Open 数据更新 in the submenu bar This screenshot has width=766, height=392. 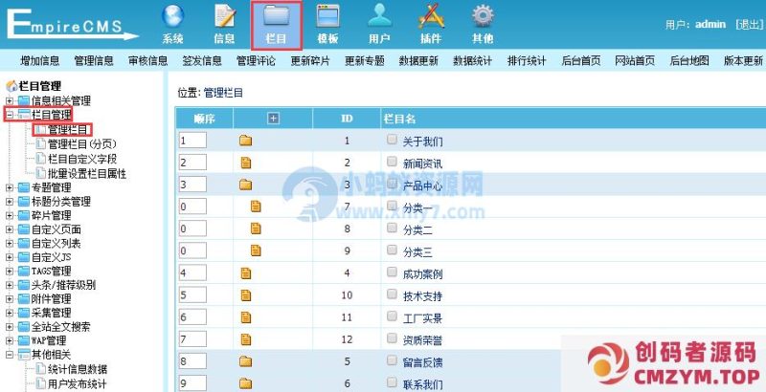pyautogui.click(x=418, y=61)
